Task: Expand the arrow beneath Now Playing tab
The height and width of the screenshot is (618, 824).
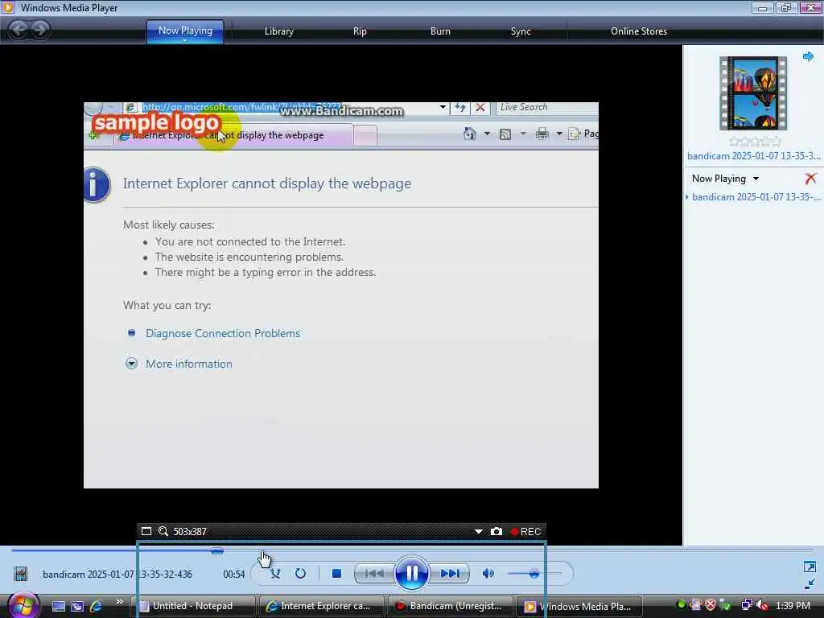Action: [x=185, y=40]
